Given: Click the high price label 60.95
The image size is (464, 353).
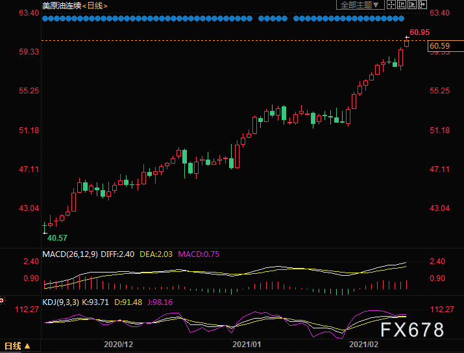Looking at the screenshot, I should click(419, 32).
